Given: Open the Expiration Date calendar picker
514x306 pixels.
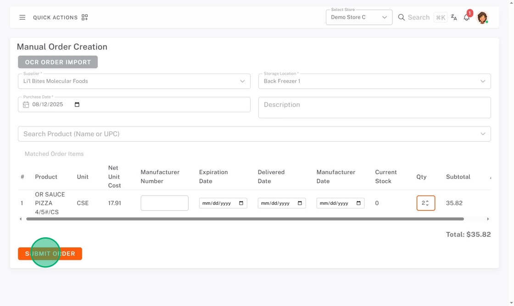Looking at the screenshot, I should click(241, 203).
